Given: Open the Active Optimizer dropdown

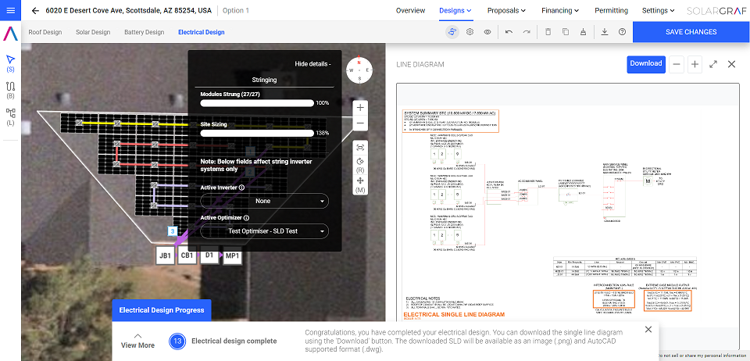Looking at the screenshot, I should point(264,231).
